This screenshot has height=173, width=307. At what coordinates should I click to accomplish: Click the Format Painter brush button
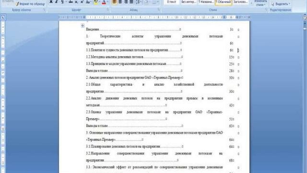(30, 4)
